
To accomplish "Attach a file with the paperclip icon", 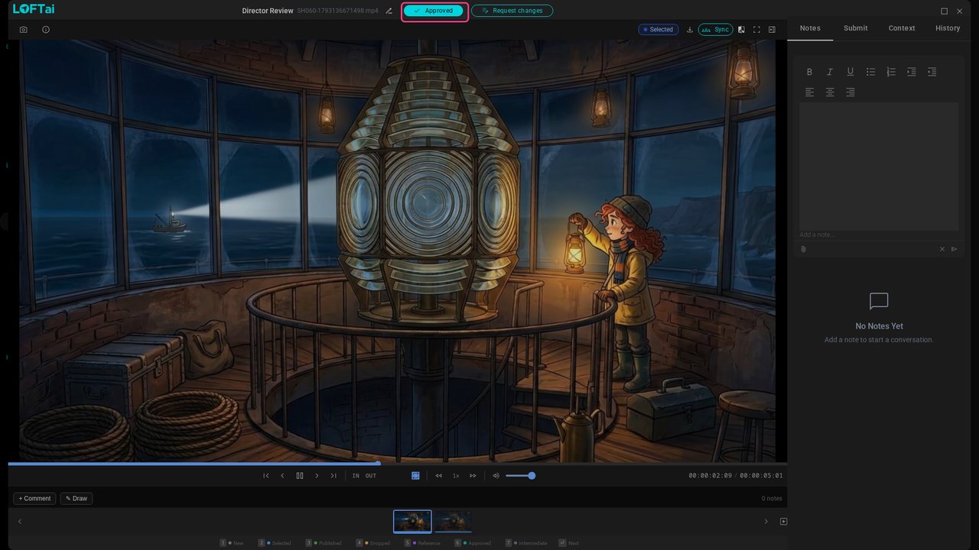I will coord(803,249).
